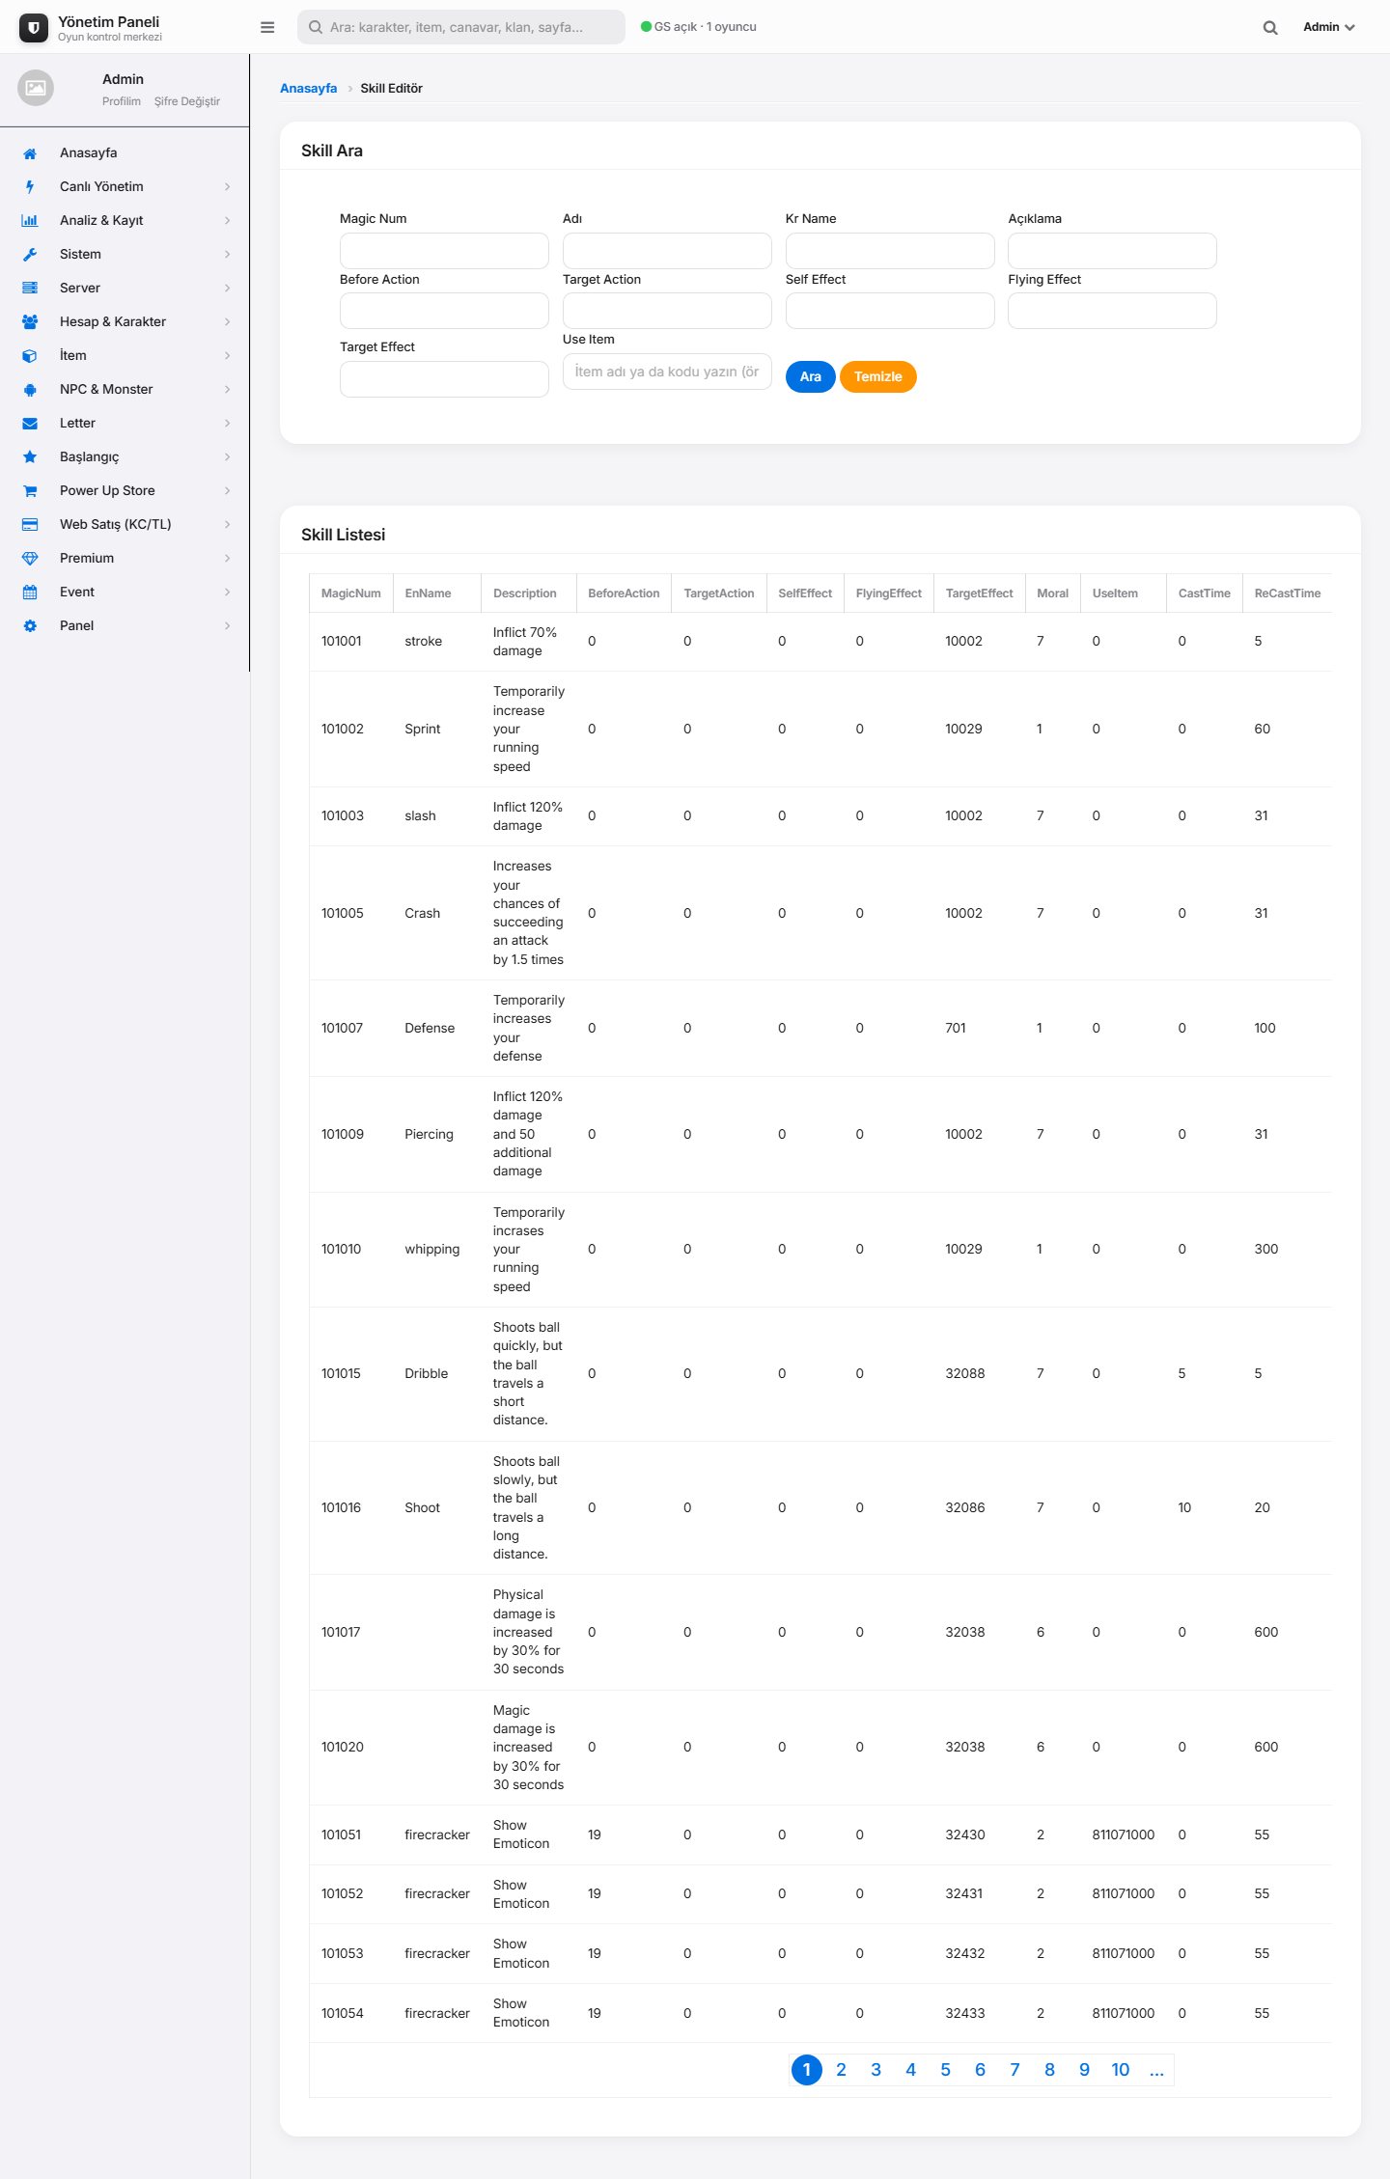Focus the Use Item input field
This screenshot has width=1390, height=2179.
tap(667, 372)
